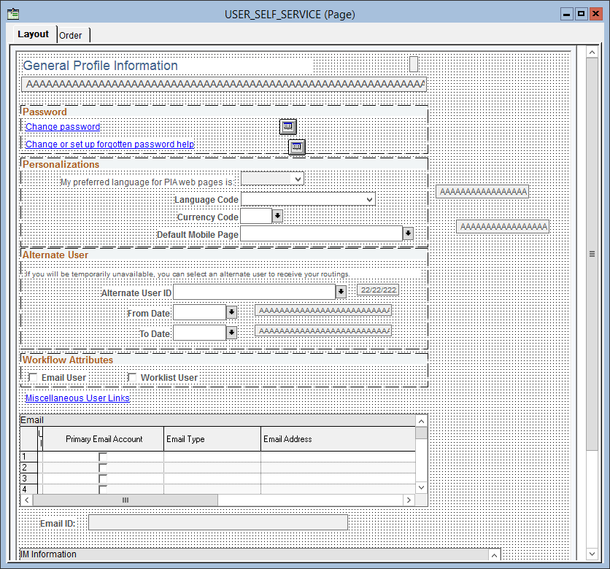Viewport: 610px width, 569px height.
Task: Click the Alternate User ID prompt arrow icon
Action: (x=340, y=290)
